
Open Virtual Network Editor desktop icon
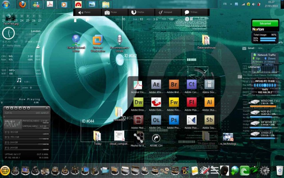pos(76,40)
